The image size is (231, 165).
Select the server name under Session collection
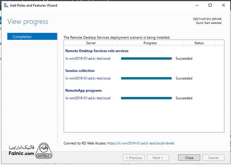[88, 79]
